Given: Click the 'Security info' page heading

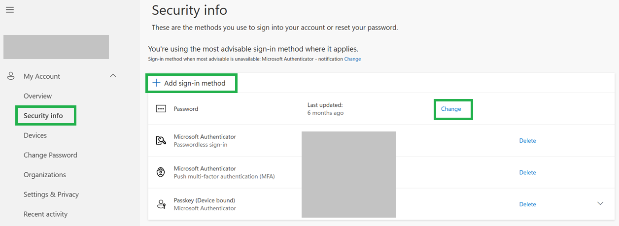Looking at the screenshot, I should point(189,10).
